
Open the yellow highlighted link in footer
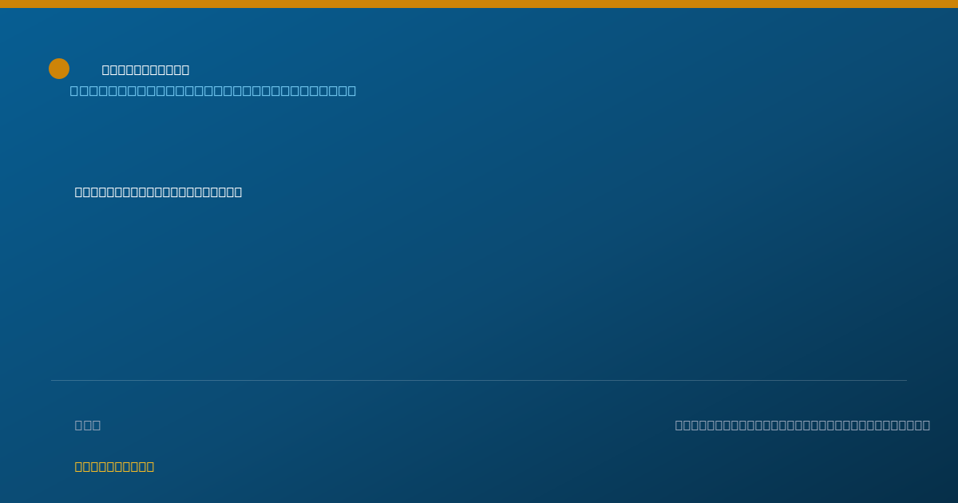click(x=114, y=466)
